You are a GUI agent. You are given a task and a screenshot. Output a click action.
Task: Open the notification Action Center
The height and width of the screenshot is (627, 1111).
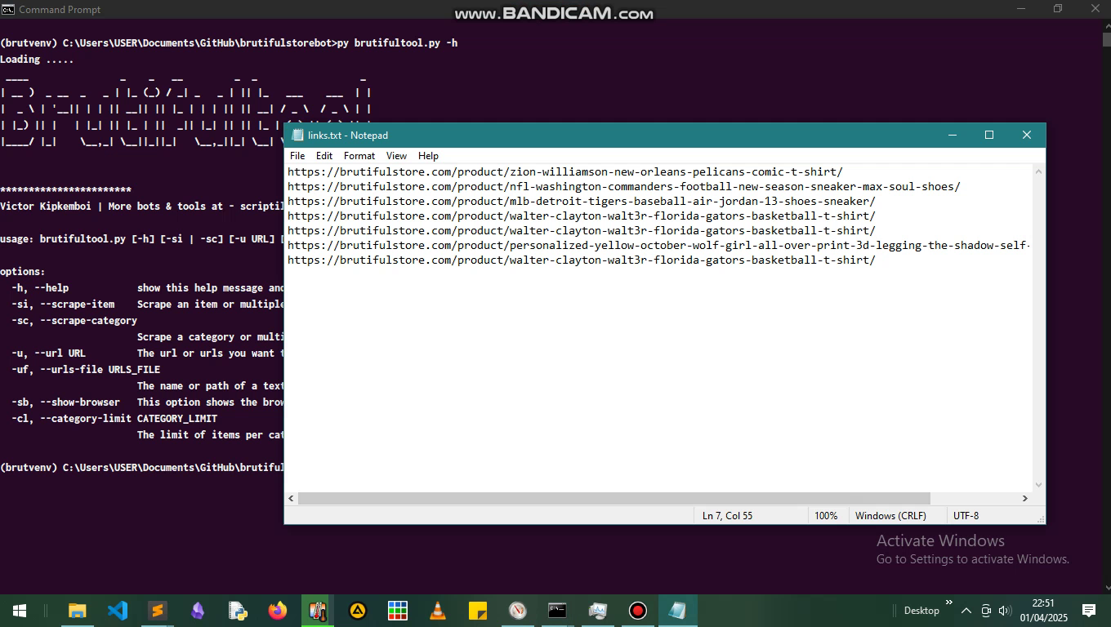point(1088,611)
